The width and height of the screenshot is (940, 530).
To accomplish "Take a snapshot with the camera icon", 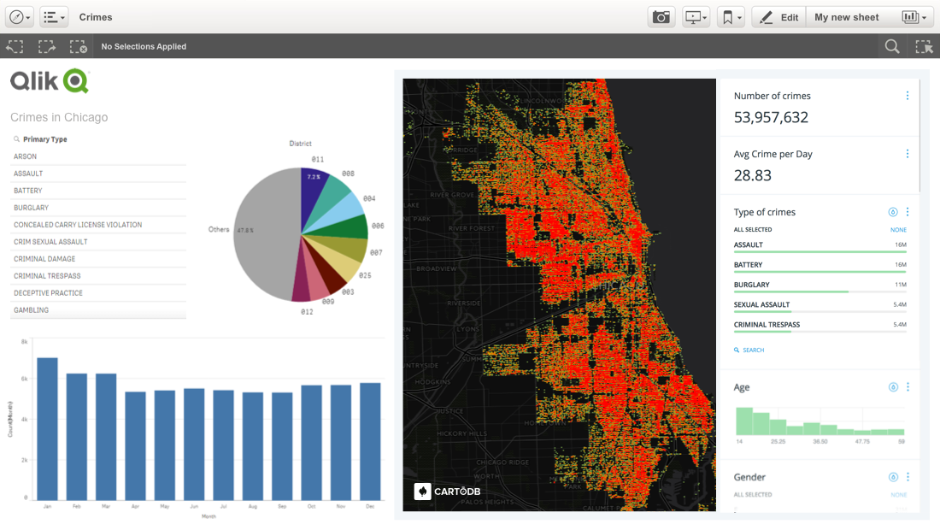I will 661,16.
